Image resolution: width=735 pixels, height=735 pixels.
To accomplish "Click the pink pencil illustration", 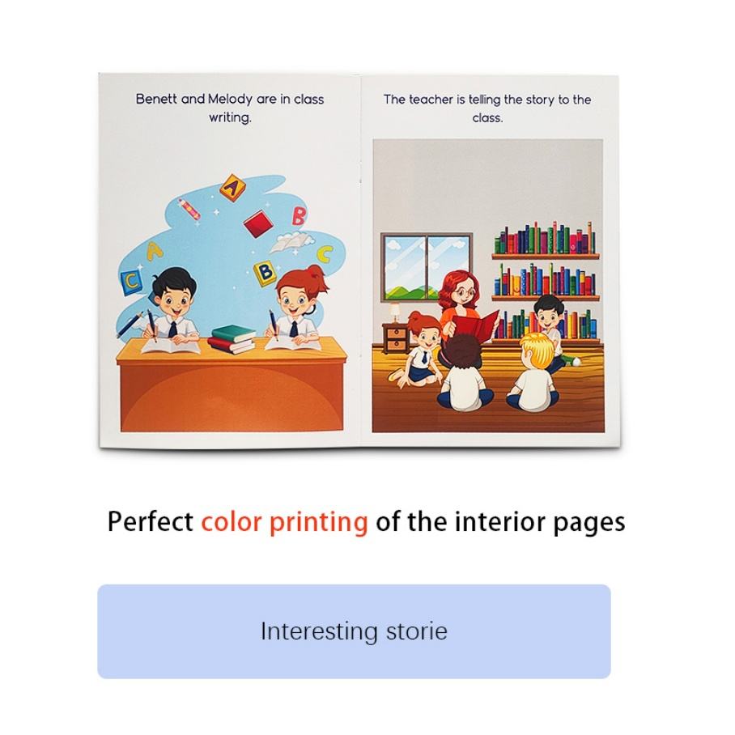I will tap(189, 208).
